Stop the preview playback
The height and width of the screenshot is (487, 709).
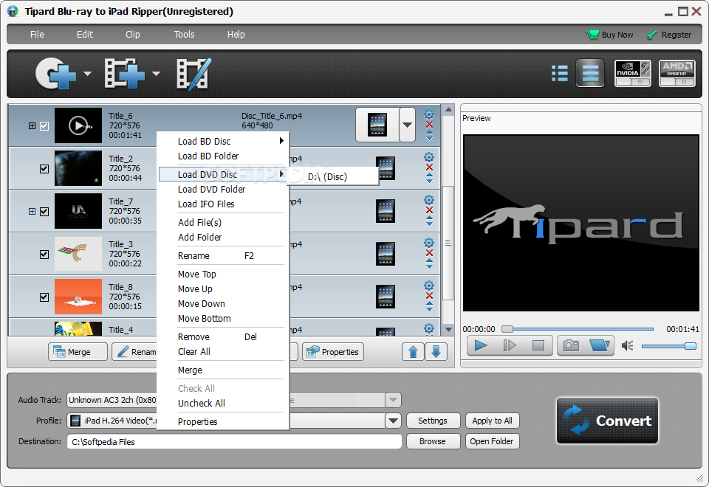(x=538, y=345)
